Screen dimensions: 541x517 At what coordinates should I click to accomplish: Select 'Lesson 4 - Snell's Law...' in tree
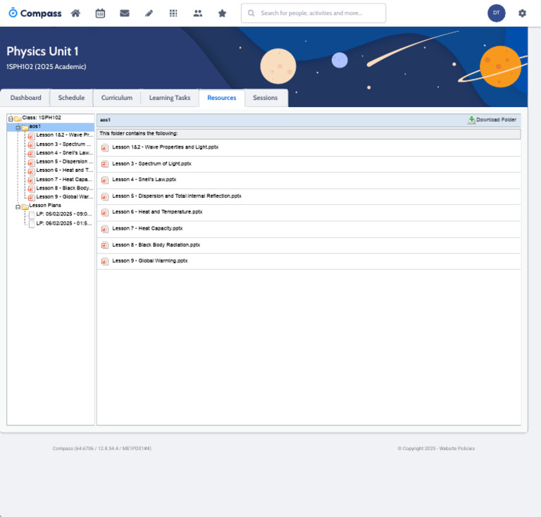(65, 153)
